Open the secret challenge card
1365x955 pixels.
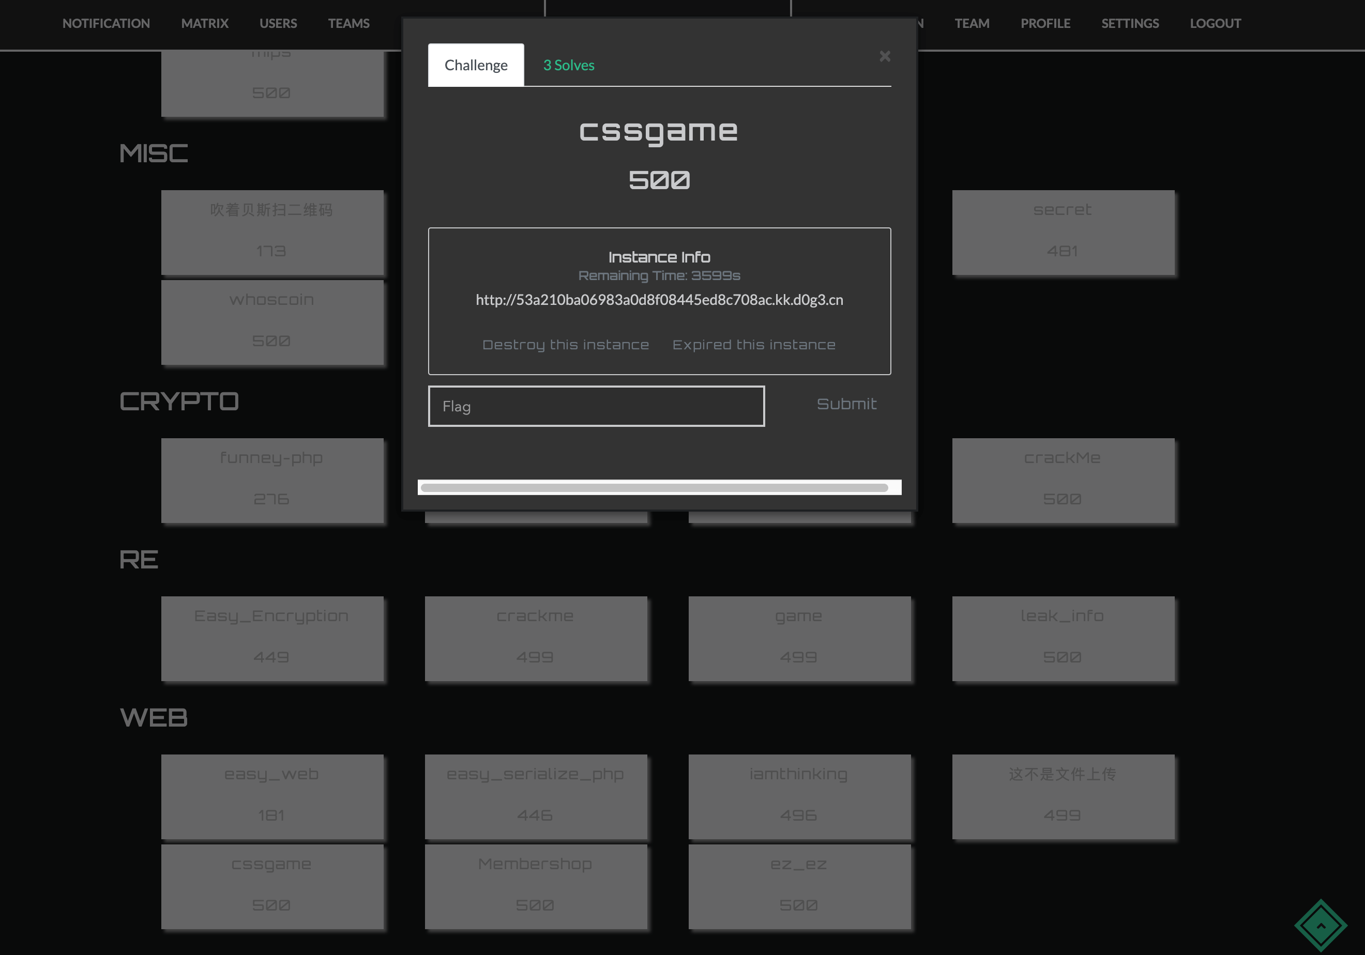(x=1063, y=233)
